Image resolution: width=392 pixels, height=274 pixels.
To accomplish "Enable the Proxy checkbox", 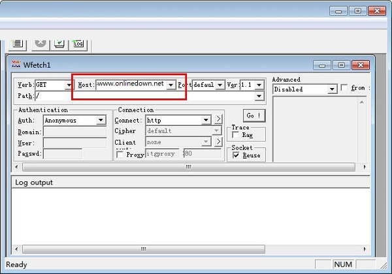I will pyautogui.click(x=120, y=155).
